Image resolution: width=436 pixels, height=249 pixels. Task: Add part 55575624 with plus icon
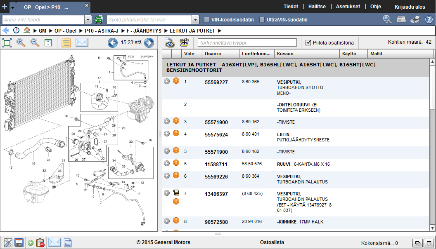(x=167, y=134)
